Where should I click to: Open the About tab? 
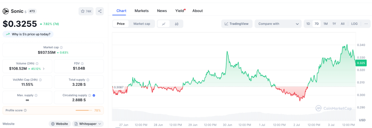click(197, 11)
